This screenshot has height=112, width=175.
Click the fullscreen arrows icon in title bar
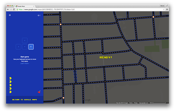coord(167,6)
